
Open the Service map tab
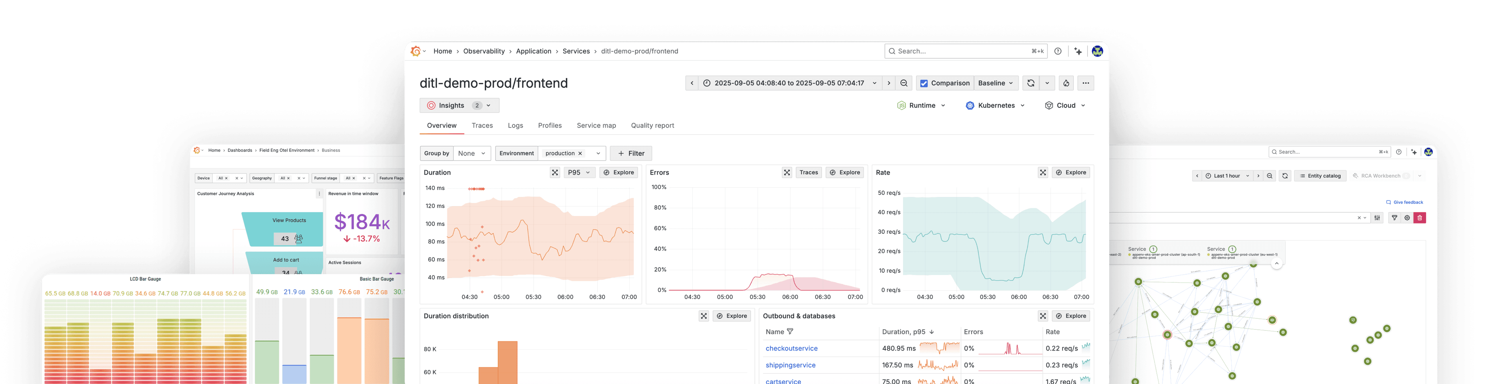point(596,126)
